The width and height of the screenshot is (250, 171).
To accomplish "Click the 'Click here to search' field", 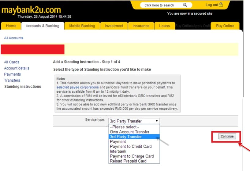I will click(x=166, y=5).
